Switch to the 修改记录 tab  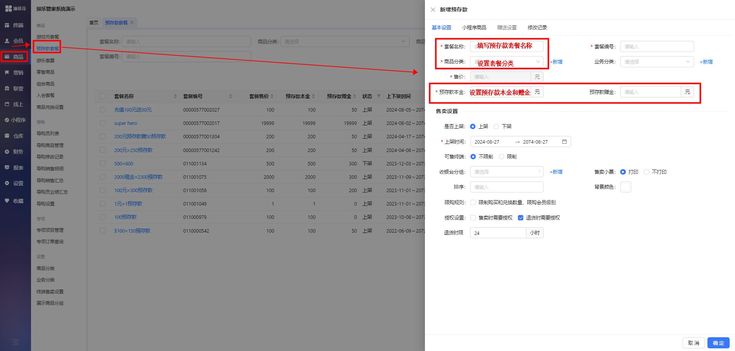537,27
